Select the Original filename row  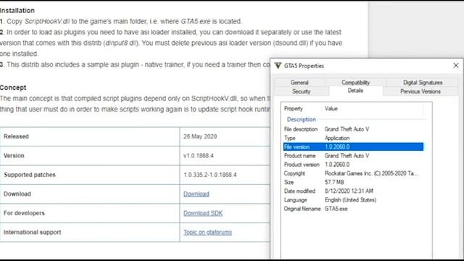tap(353, 209)
